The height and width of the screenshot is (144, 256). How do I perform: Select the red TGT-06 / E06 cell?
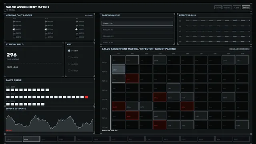pos(187,106)
